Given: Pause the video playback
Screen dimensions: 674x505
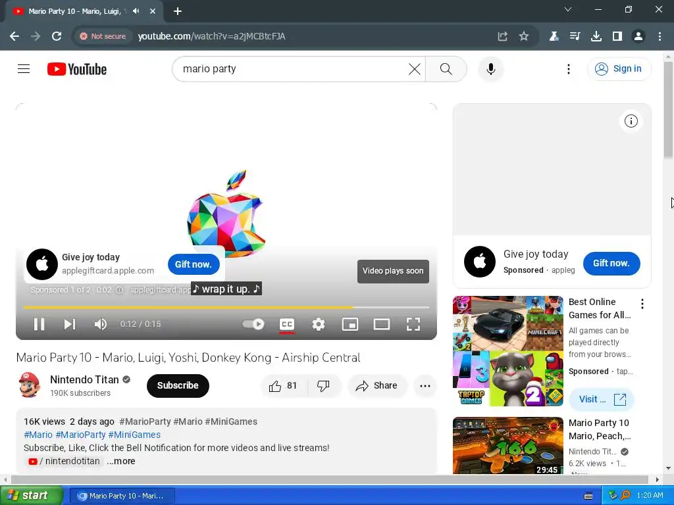Looking at the screenshot, I should tap(39, 324).
